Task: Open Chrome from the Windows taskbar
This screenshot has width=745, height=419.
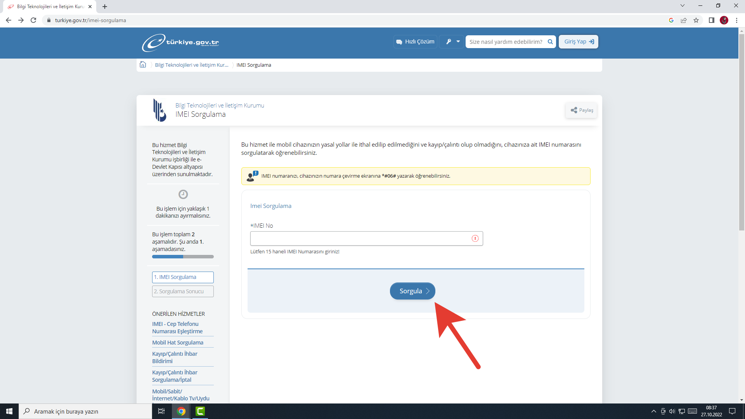Action: tap(181, 411)
